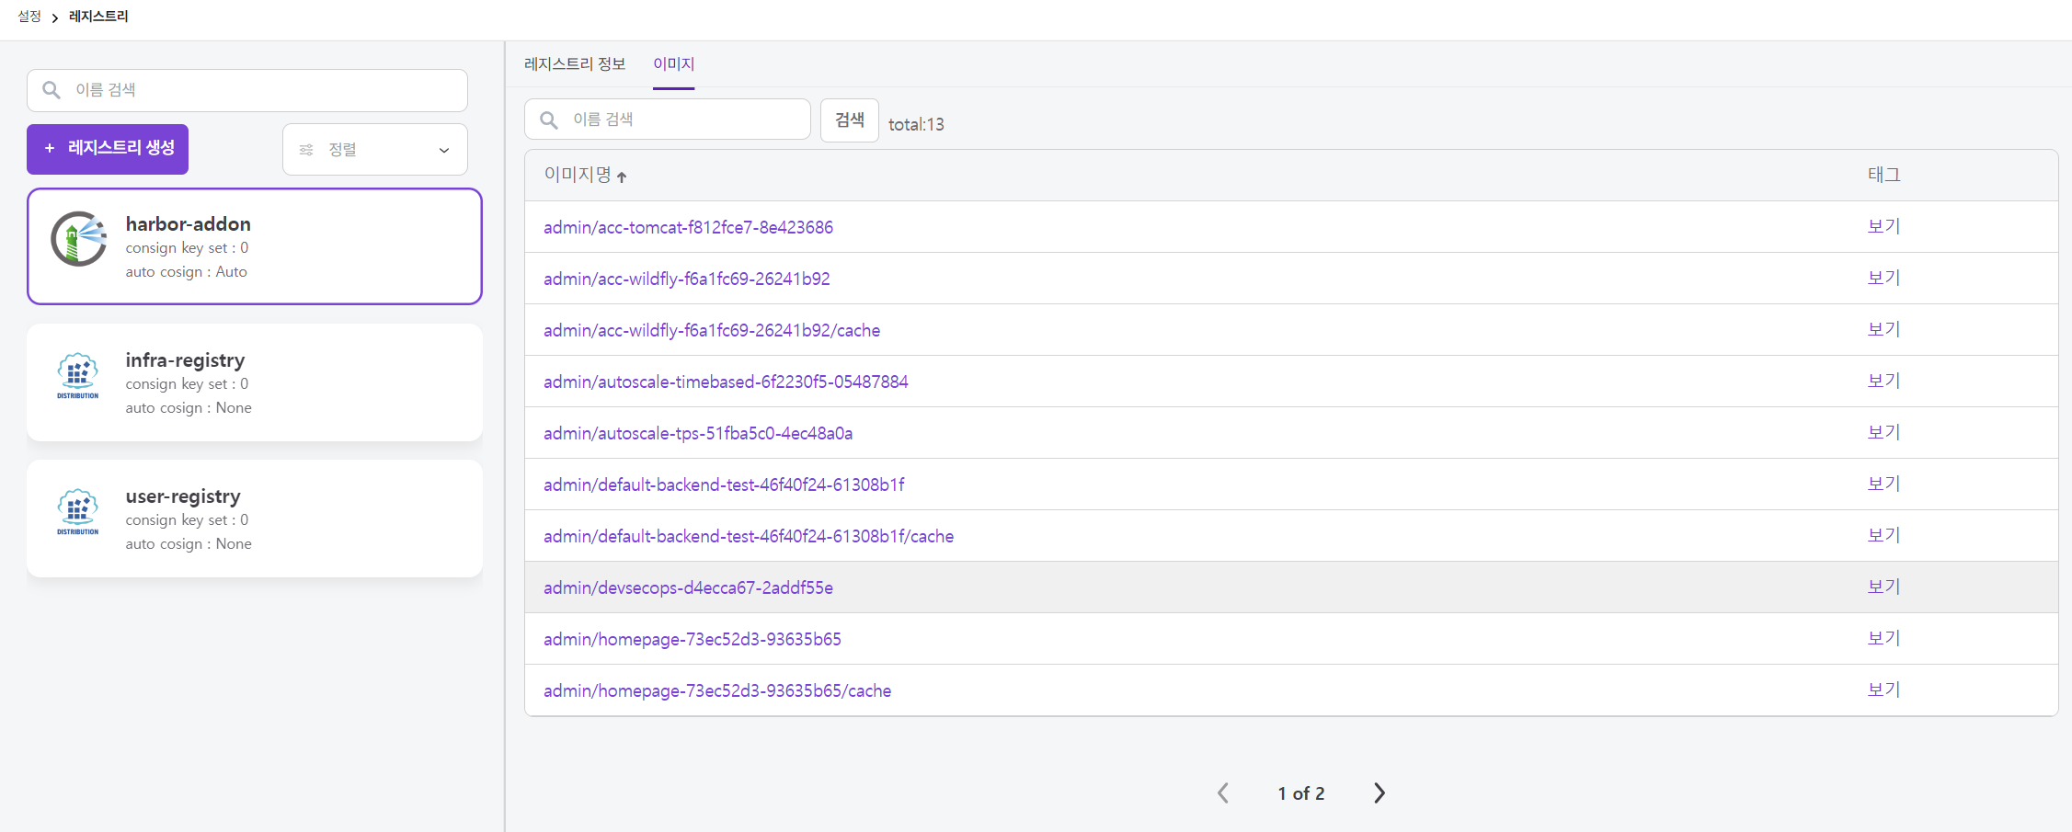This screenshot has width=2072, height=832.
Task: Open admin/default-backend-test-46f40f24-61308b1f link
Action: pos(724,484)
